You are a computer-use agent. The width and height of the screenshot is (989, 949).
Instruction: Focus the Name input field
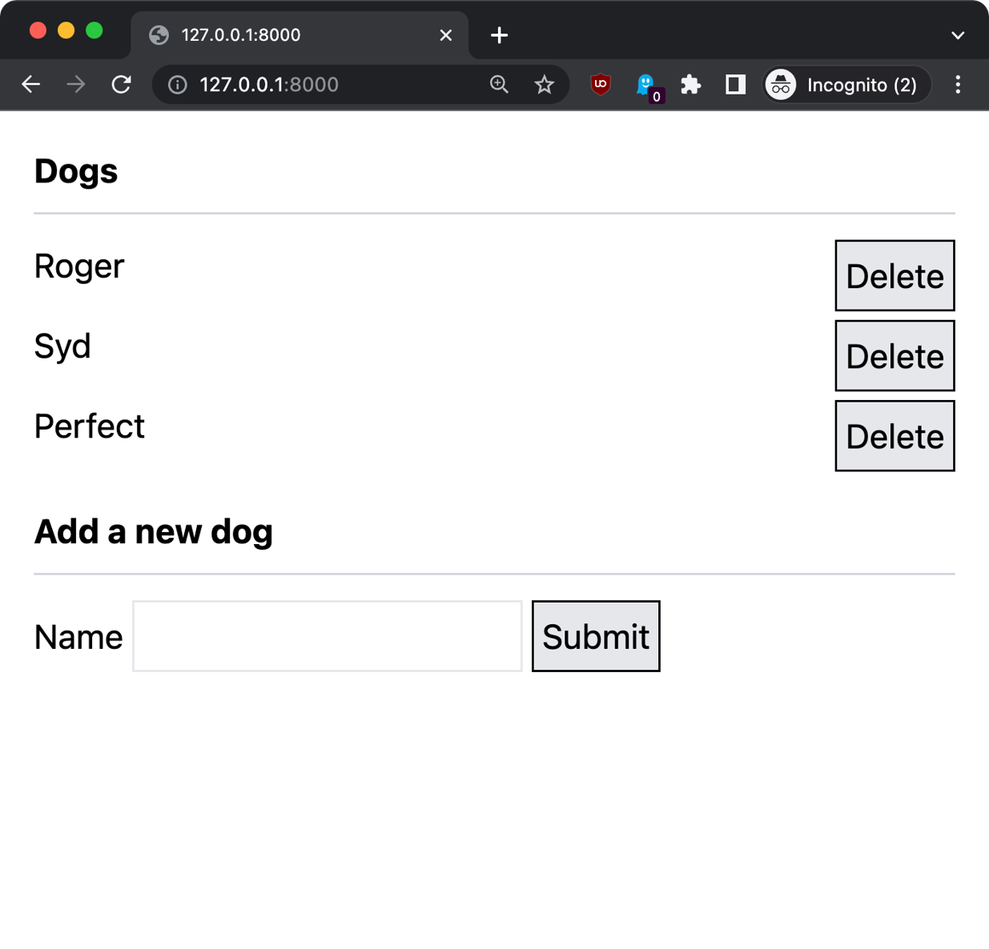click(327, 637)
